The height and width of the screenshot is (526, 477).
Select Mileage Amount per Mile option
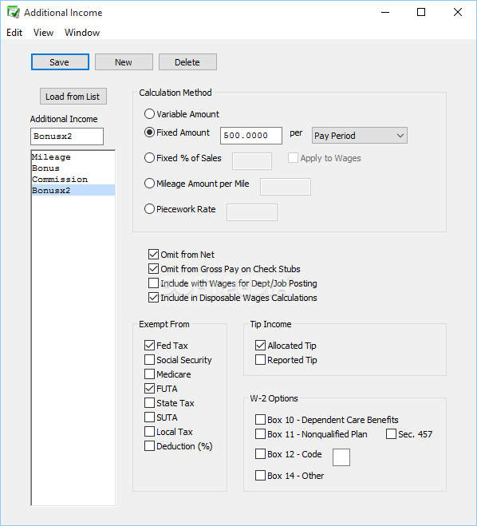click(149, 184)
